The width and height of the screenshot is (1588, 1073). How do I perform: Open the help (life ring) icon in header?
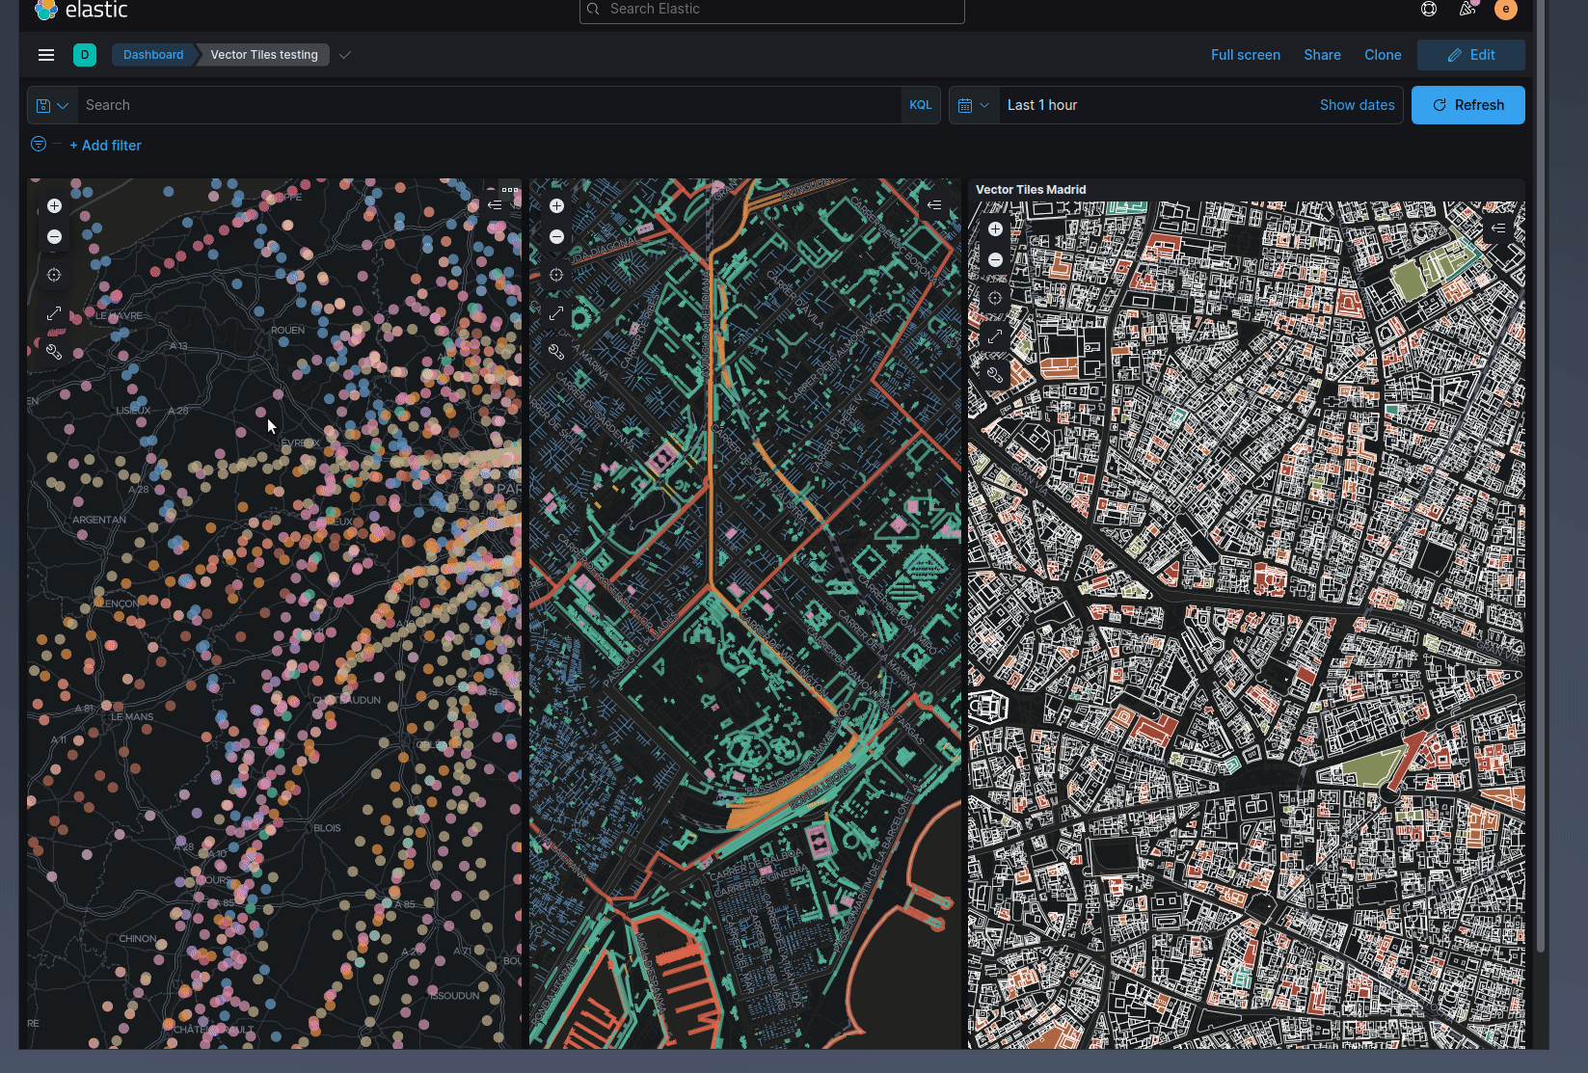tap(1429, 9)
